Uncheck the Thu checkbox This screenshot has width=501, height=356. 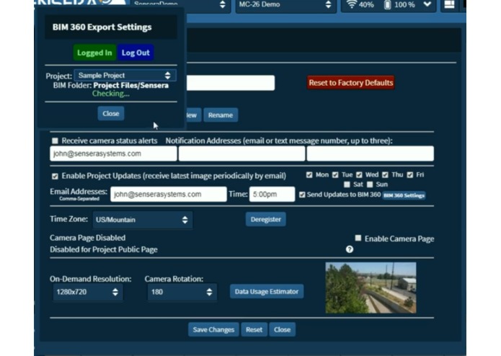tap(385, 175)
